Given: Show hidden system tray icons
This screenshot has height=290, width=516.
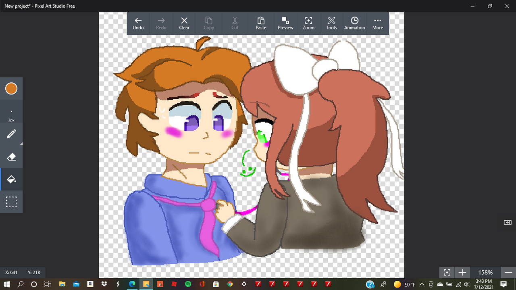Looking at the screenshot, I should 422,284.
